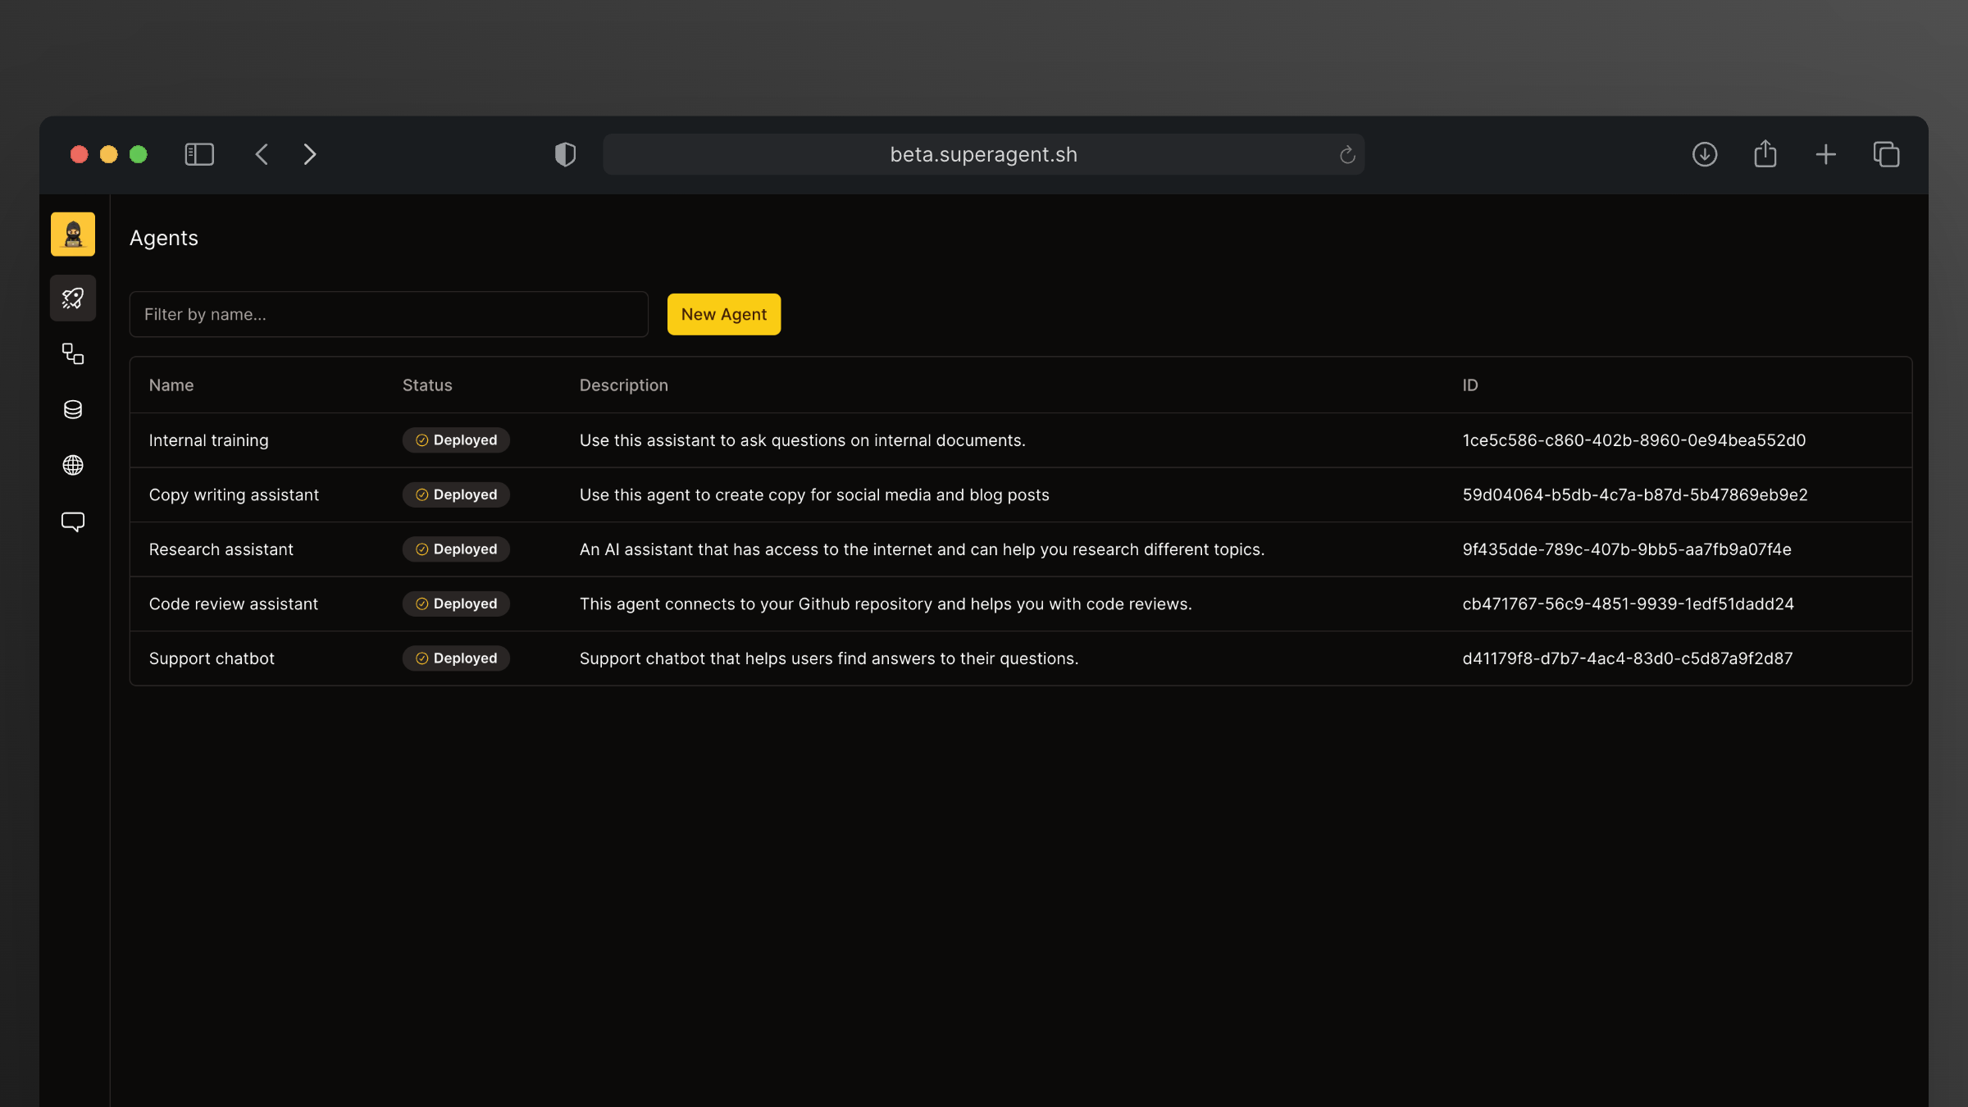Click ID starting with 59d04064

pyautogui.click(x=1634, y=494)
